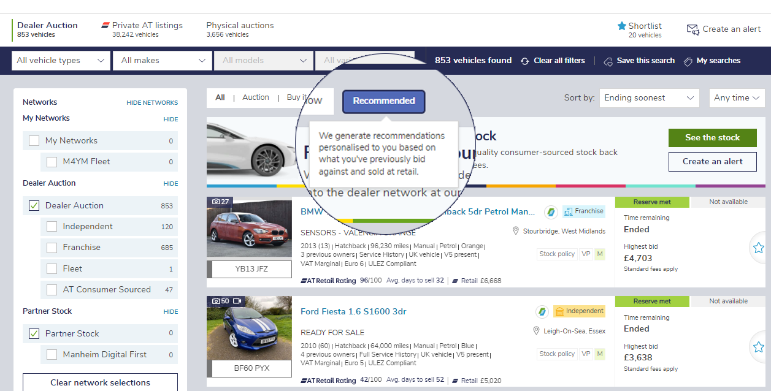Open the Ending soonest sort dropdown
The width and height of the screenshot is (771, 391).
[649, 98]
